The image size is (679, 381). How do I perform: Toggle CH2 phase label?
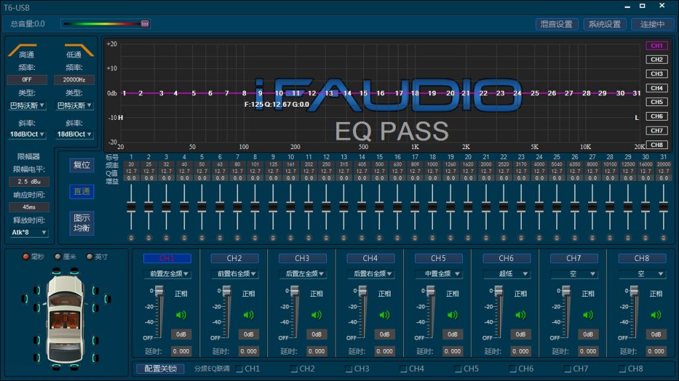[x=249, y=294]
